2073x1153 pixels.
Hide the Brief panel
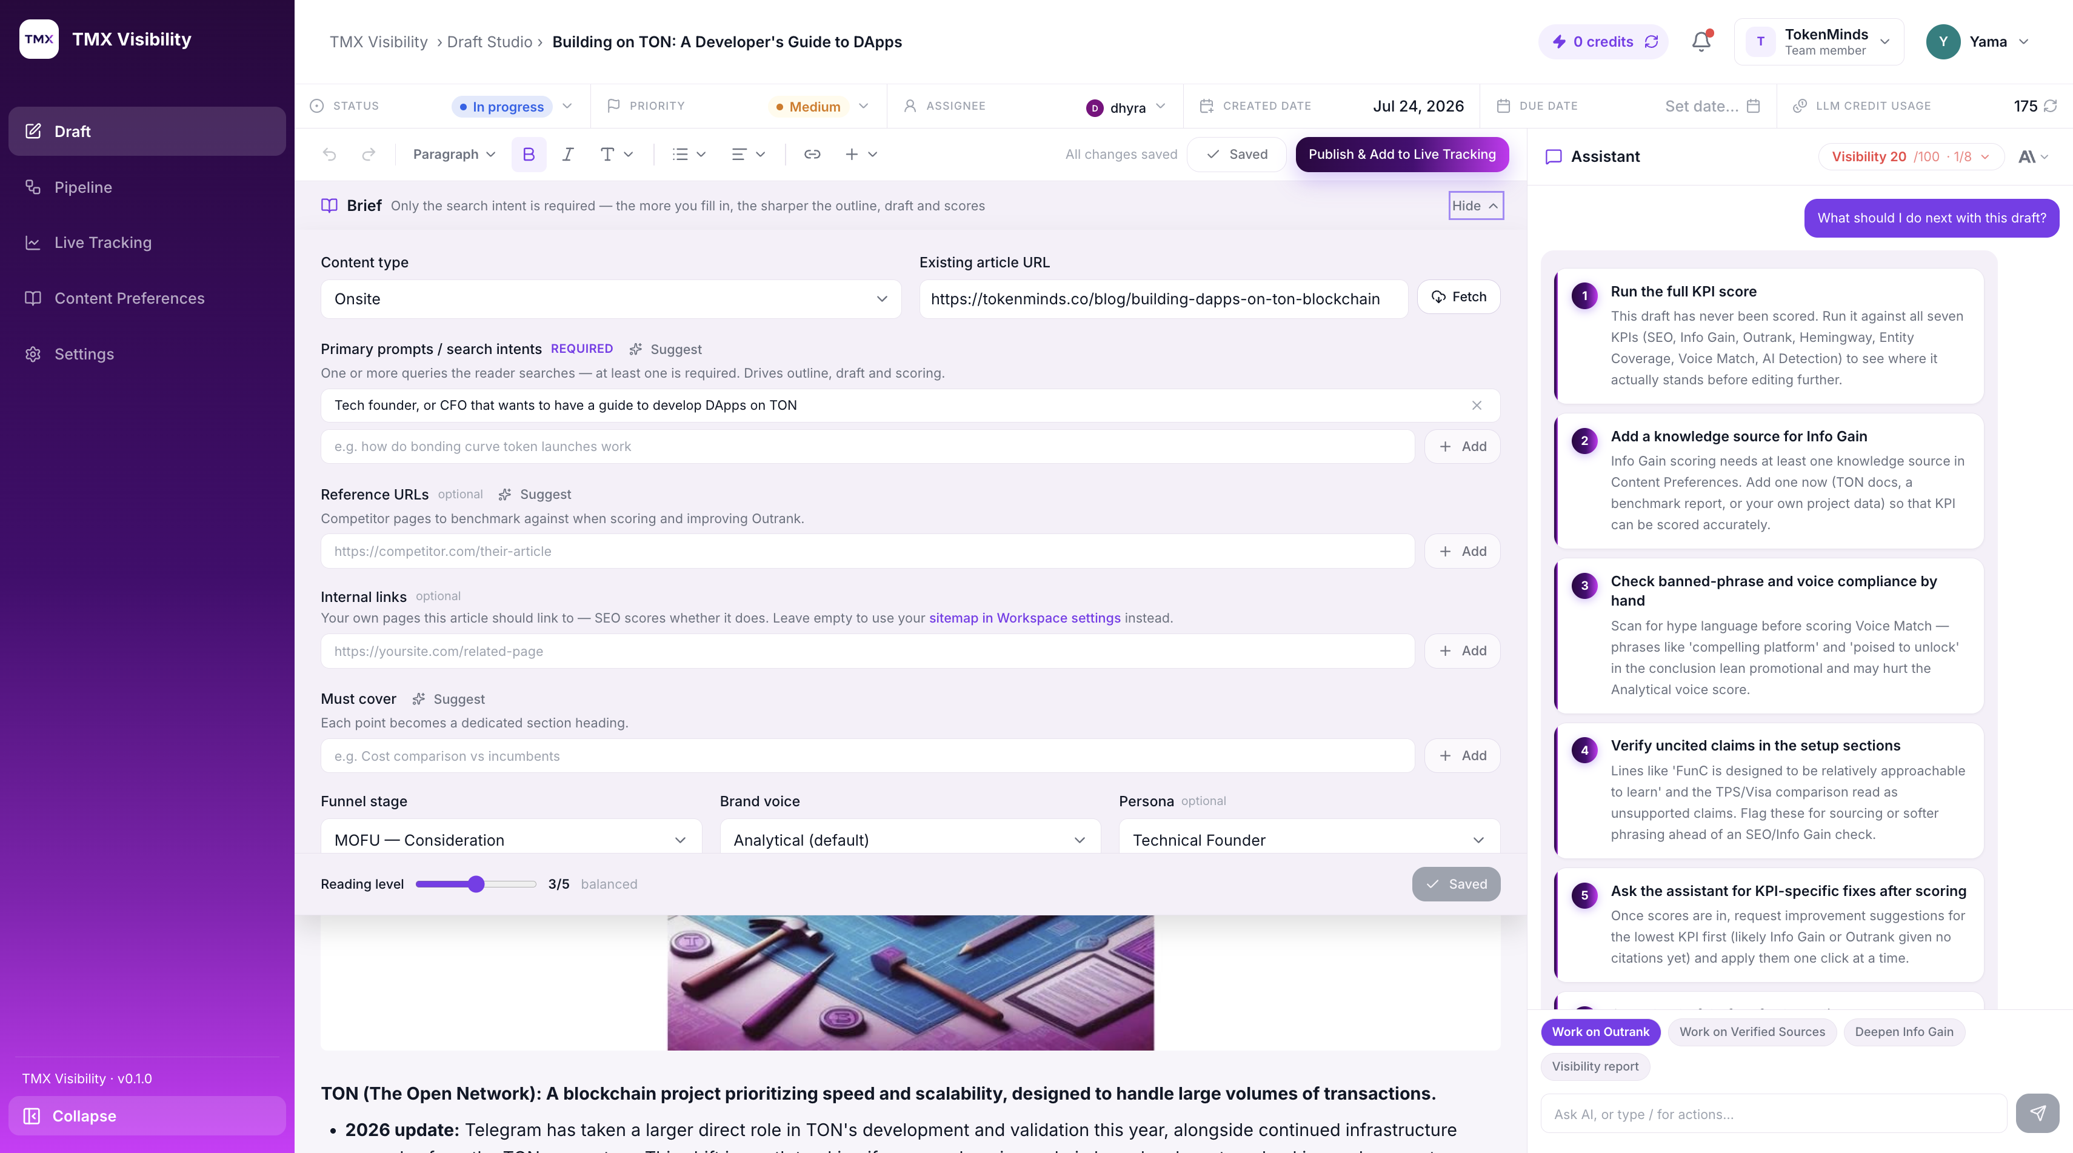tap(1476, 206)
